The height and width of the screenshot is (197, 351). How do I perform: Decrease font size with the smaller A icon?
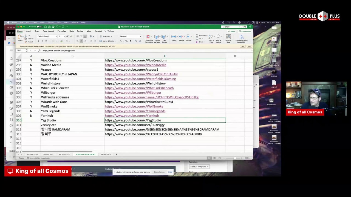click(71, 36)
